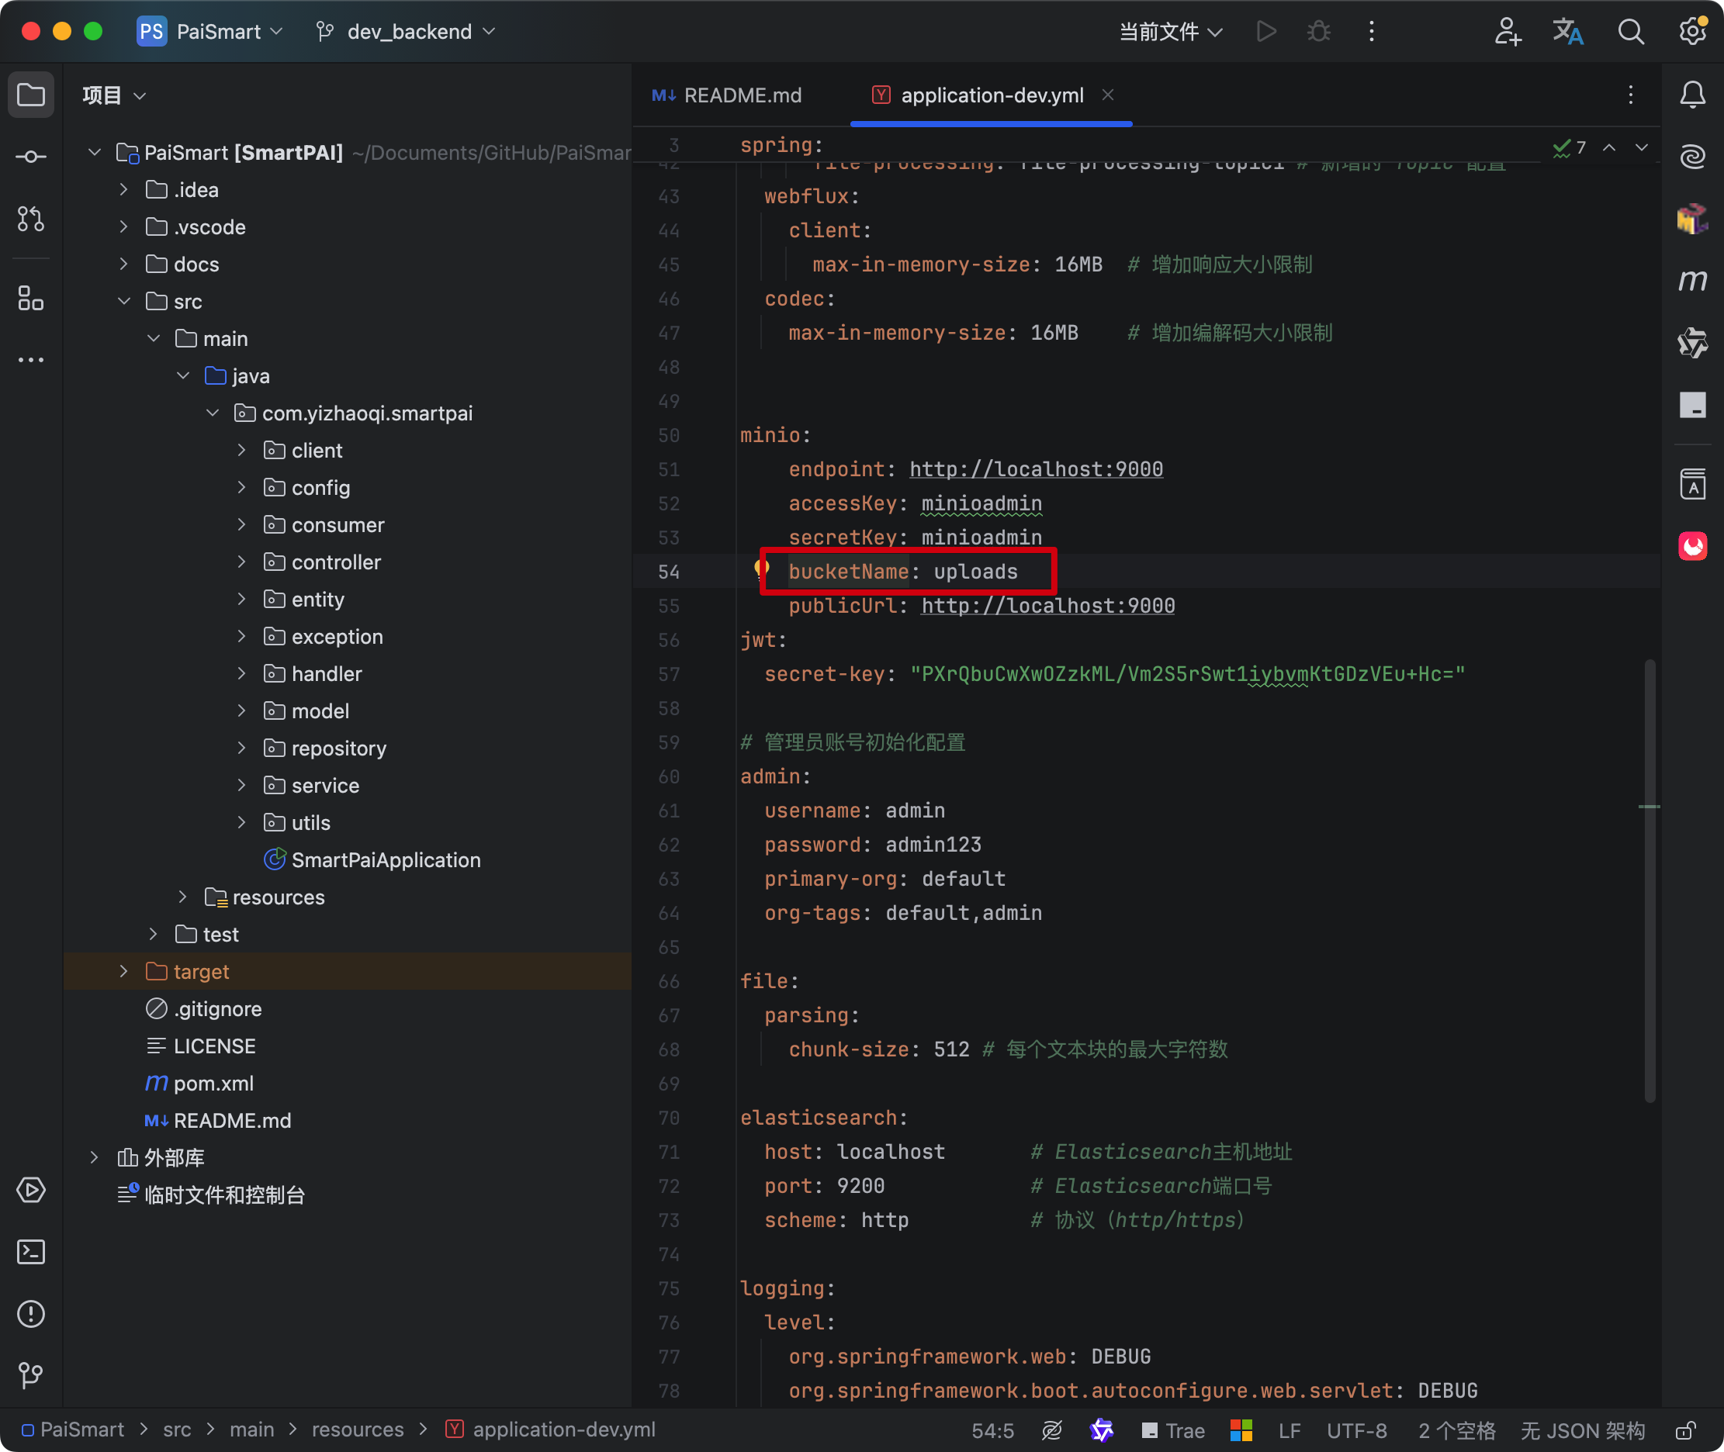Toggle the read-only lock in status bar
1724x1452 pixels.
tap(1685, 1430)
